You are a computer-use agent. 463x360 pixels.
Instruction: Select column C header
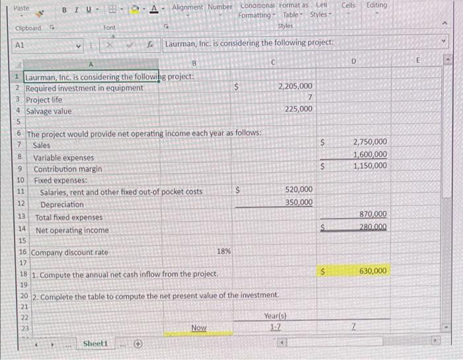click(273, 62)
